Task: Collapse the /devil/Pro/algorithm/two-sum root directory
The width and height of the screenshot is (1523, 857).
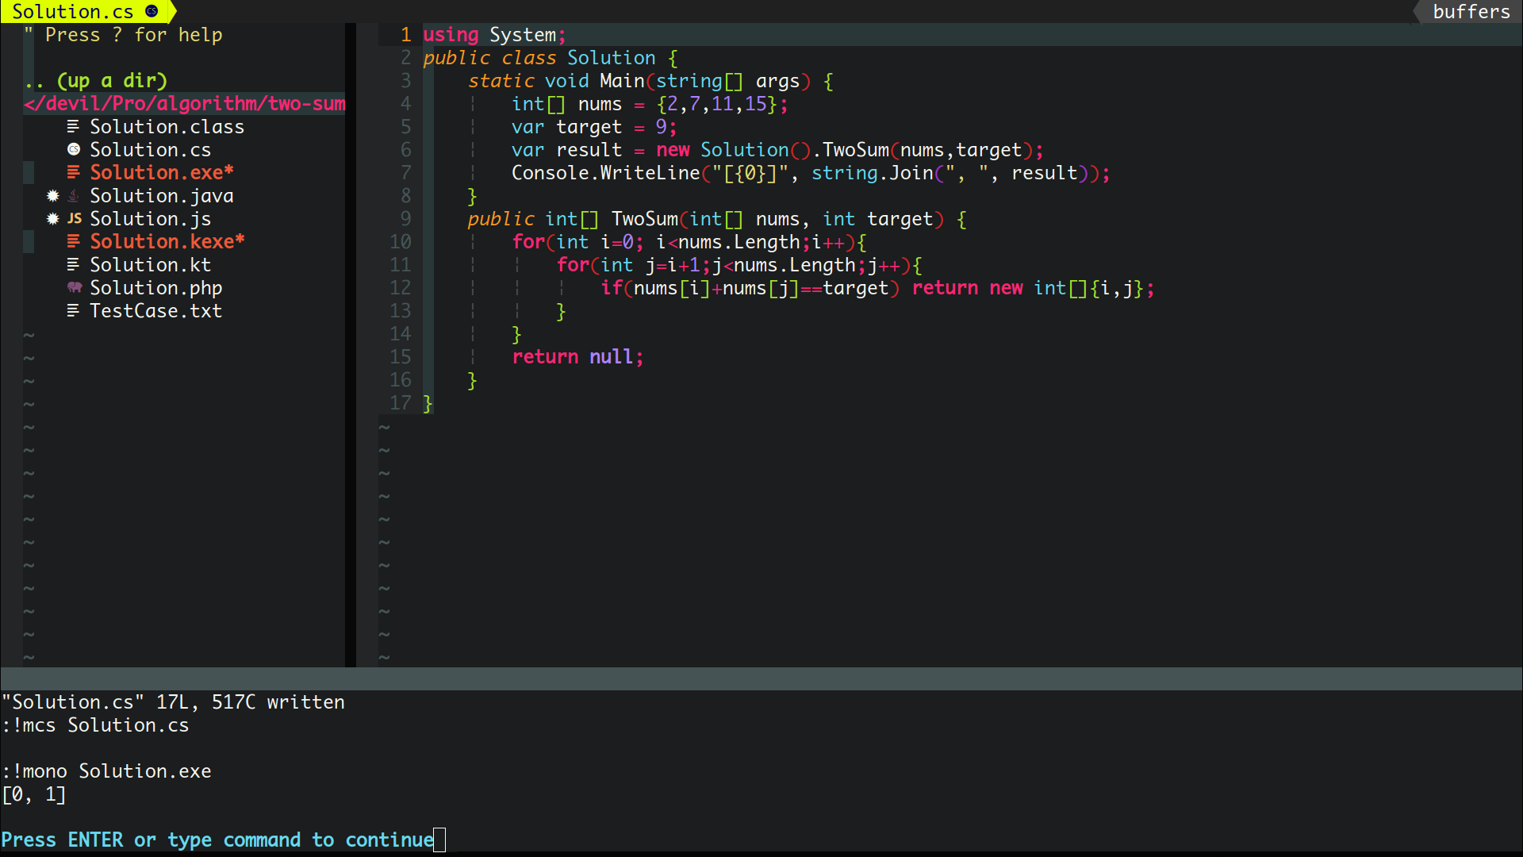Action: tap(184, 104)
